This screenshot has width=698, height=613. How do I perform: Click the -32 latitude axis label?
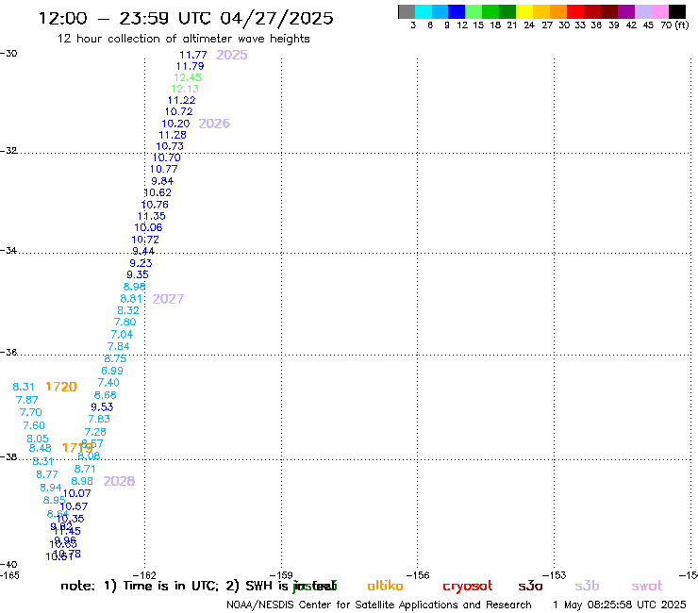pos(8,151)
